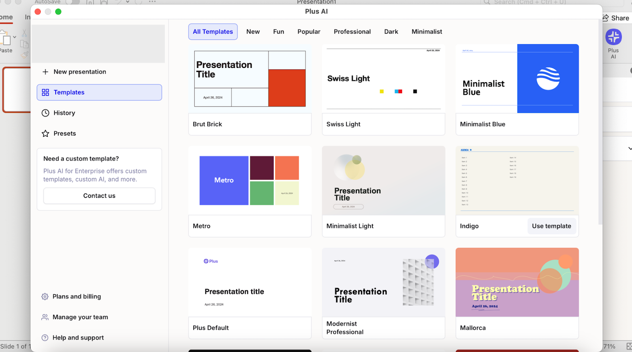Open Plans and billing
This screenshot has width=632, height=352.
77,297
